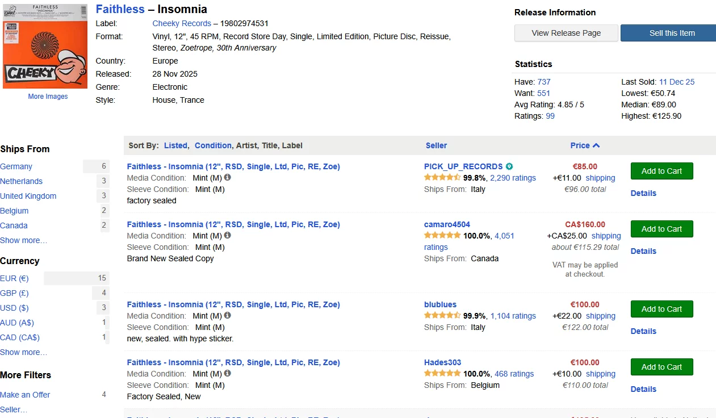Screen dimensions: 716x418
Task: Filter currency by GBP (£)
Action: (x=14, y=293)
